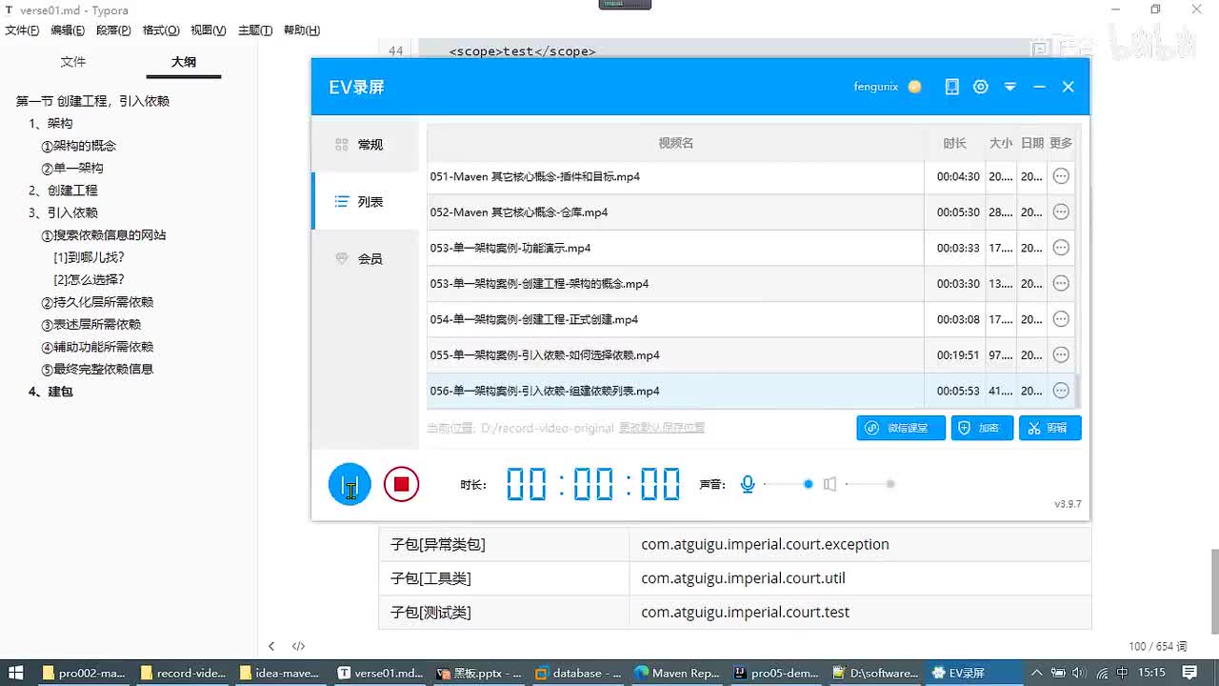1219x686 pixels.
Task: Open more options for 052-Maven 仓库.mp4
Action: 1061,212
